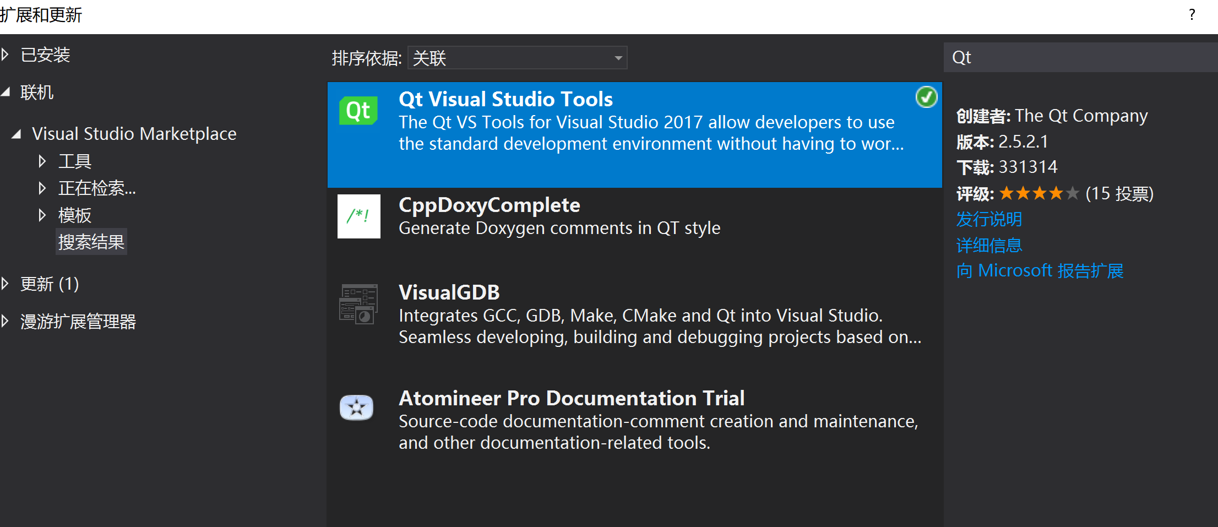The height and width of the screenshot is (527, 1218).
Task: Collapse the 联机 category
Action: (6, 92)
